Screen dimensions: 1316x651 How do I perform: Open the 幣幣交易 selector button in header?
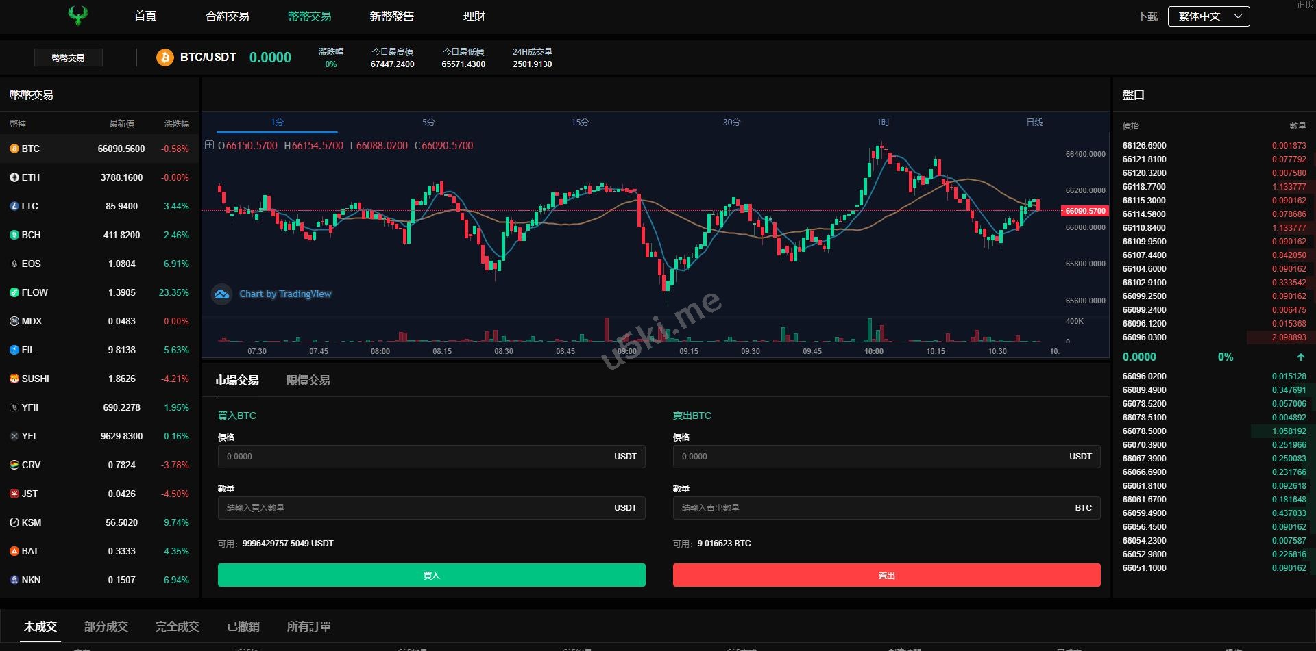point(69,58)
